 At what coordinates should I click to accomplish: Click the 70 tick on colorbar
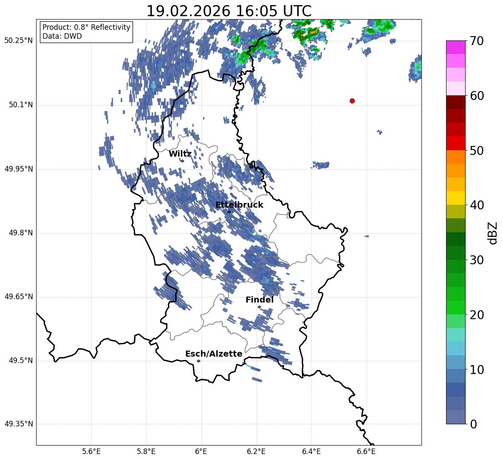[477, 41]
